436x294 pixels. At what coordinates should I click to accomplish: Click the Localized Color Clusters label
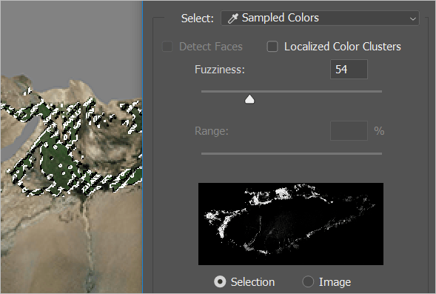[342, 47]
